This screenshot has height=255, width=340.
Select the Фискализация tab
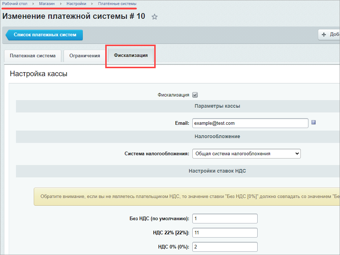tap(131, 55)
